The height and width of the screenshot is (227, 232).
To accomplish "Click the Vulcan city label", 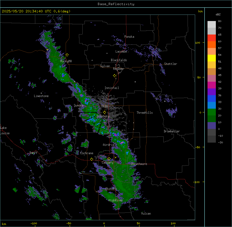I will tap(146, 214).
